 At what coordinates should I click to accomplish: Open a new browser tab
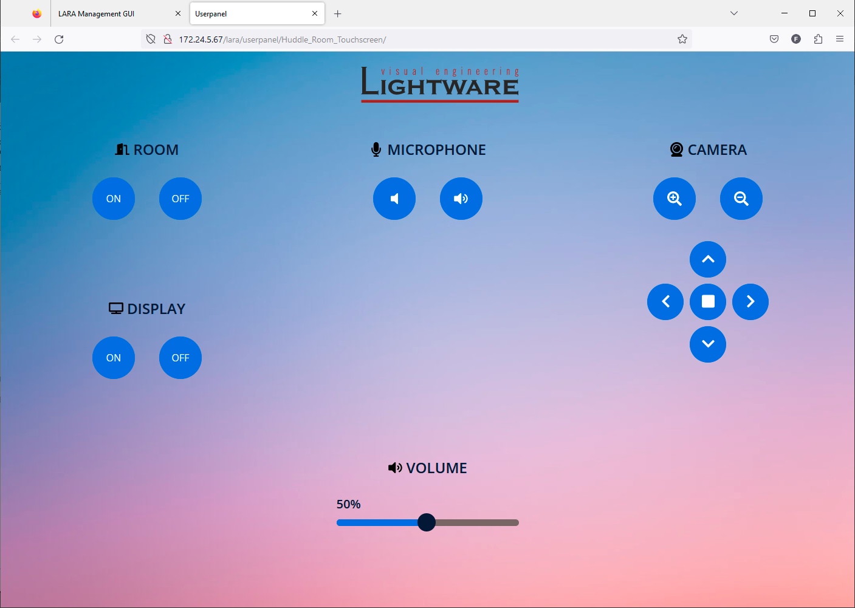[338, 14]
